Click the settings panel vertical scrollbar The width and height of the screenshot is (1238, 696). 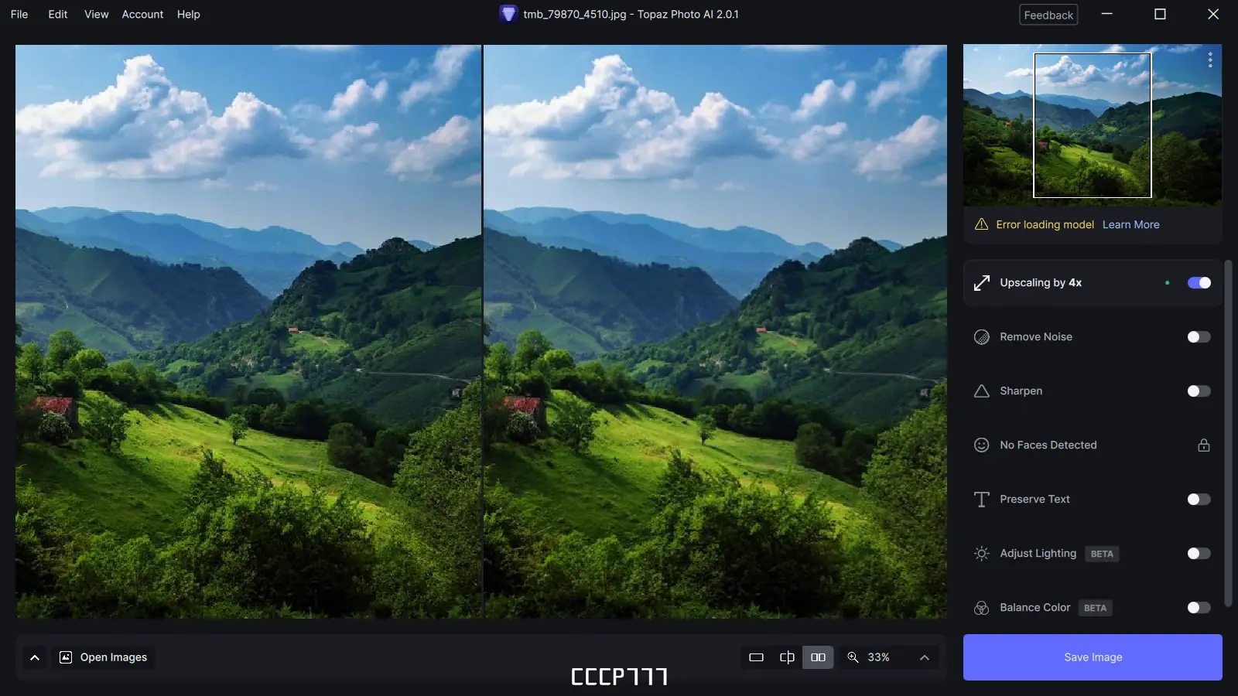[1228, 433]
